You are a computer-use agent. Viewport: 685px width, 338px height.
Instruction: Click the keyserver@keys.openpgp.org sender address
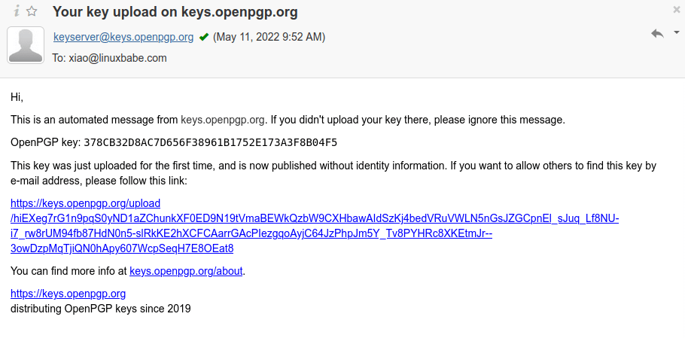click(123, 37)
